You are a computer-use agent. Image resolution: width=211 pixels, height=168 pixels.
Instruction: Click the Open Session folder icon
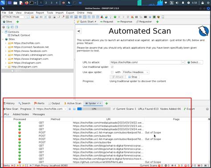32,17
